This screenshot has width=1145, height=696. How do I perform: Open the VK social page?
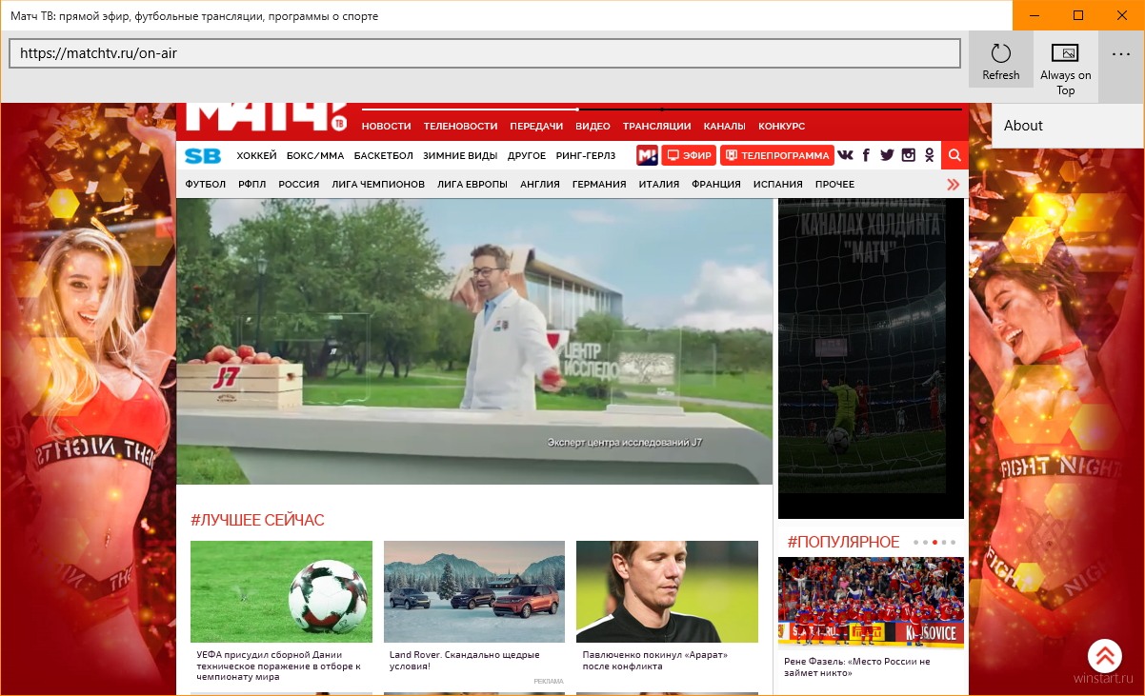845,155
